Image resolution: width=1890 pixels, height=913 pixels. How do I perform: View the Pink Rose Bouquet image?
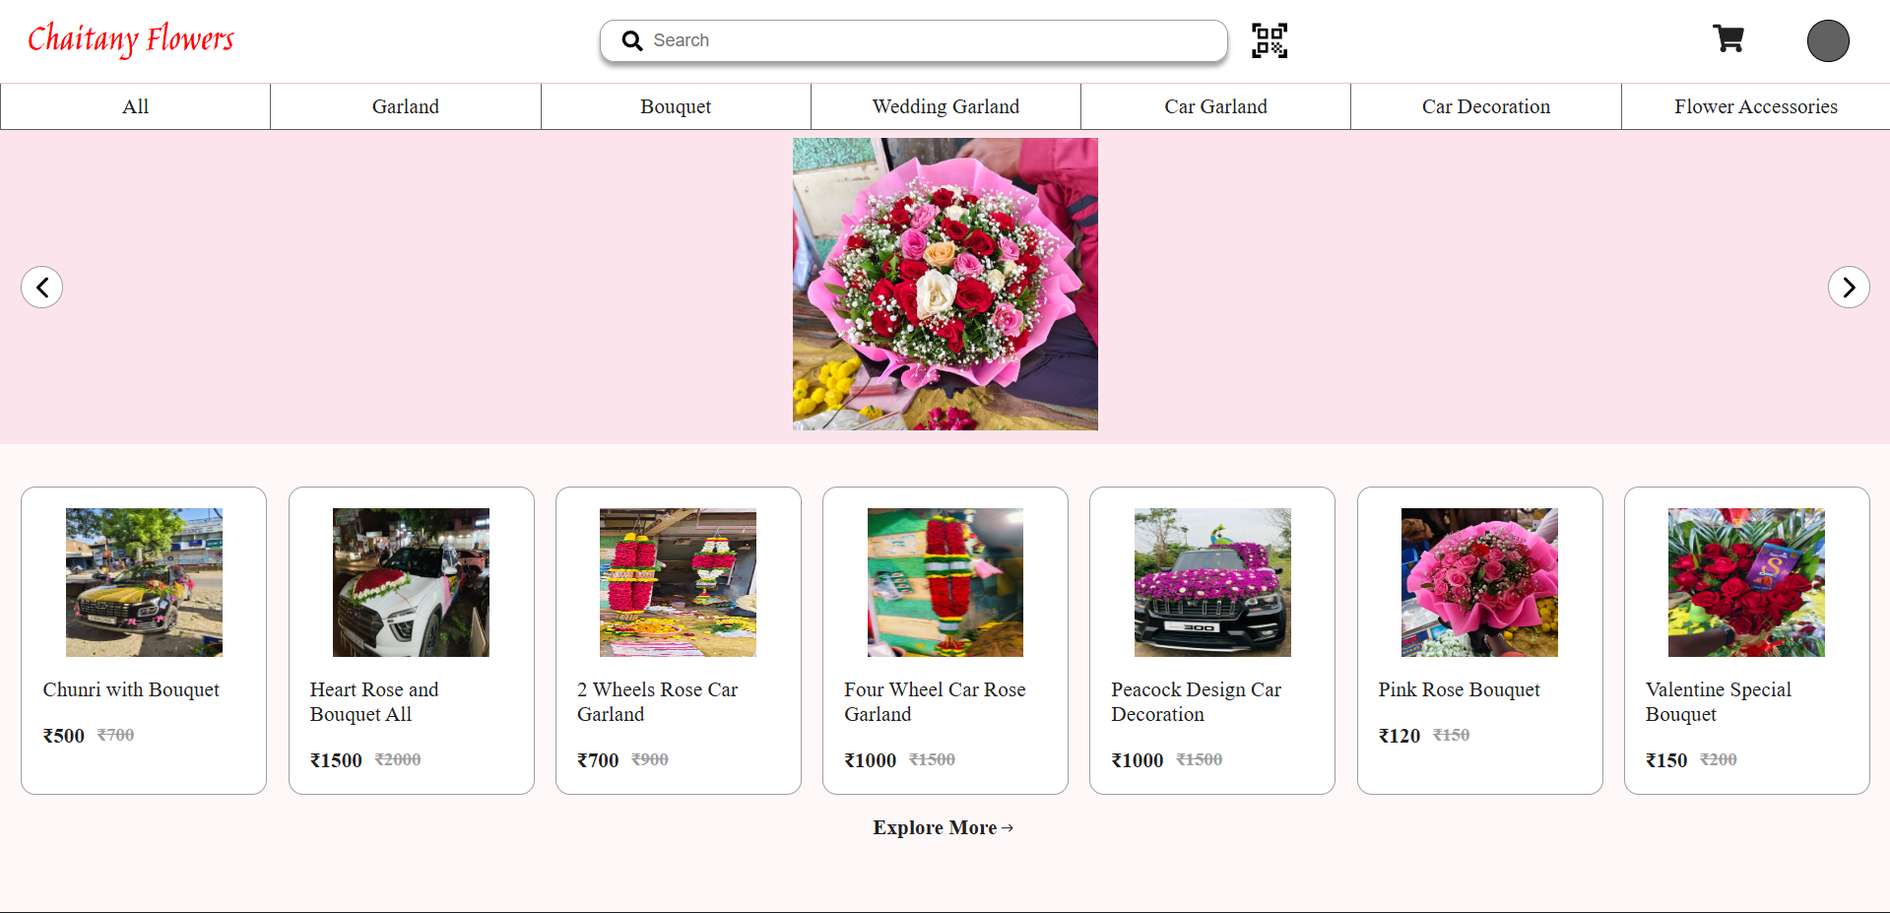pyautogui.click(x=1478, y=582)
